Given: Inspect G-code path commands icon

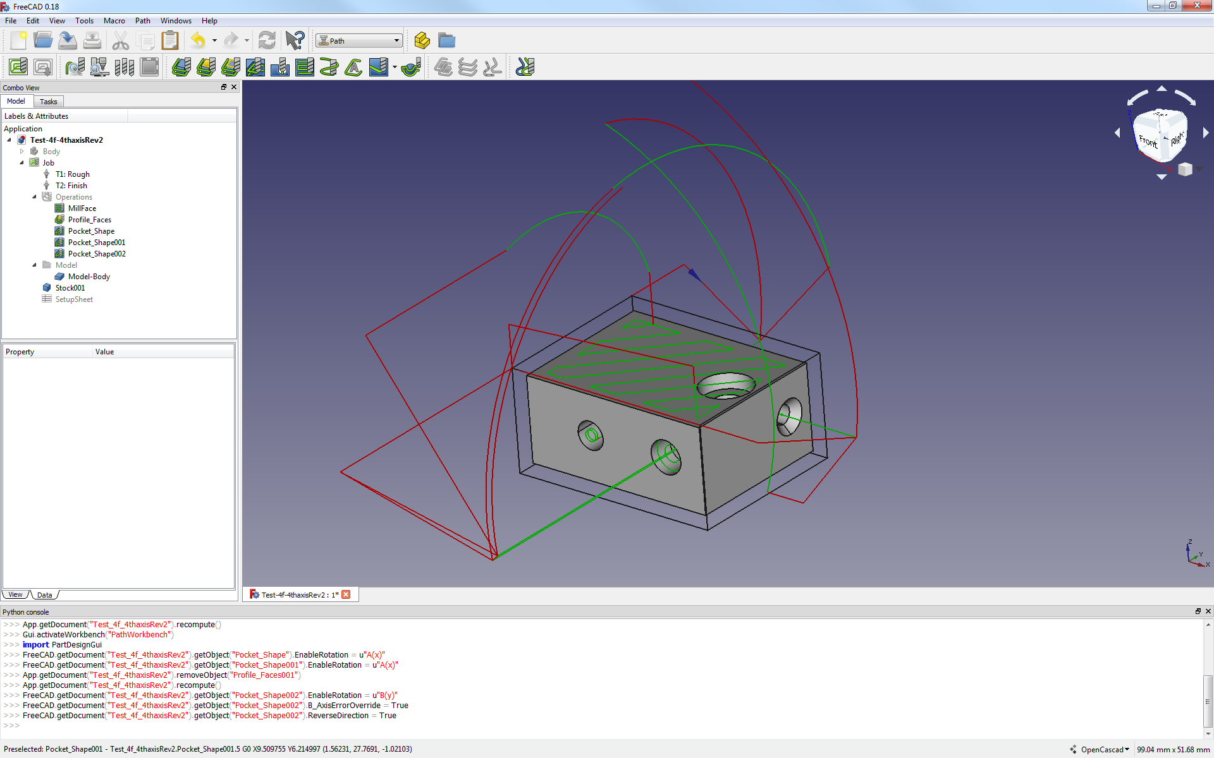Looking at the screenshot, I should tap(75, 67).
